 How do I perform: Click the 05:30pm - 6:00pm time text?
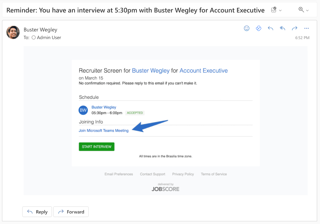point(107,113)
